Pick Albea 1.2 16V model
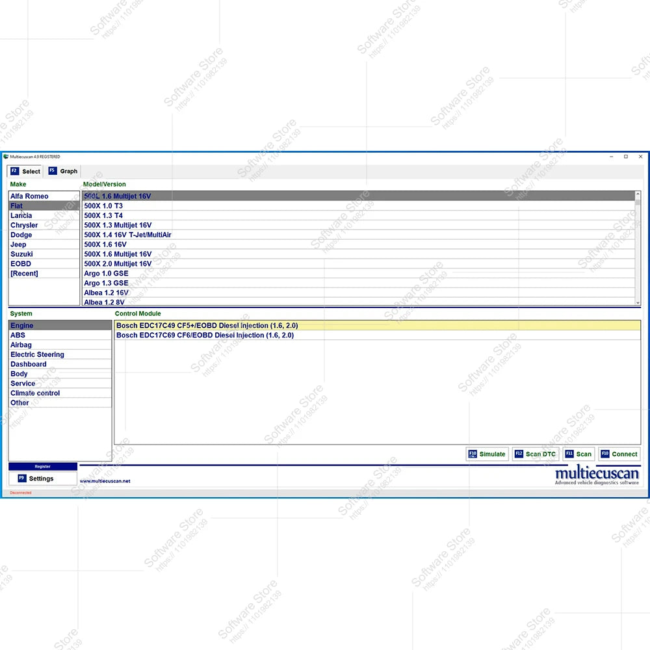Viewport: 650px width, 650px height. 359,292
